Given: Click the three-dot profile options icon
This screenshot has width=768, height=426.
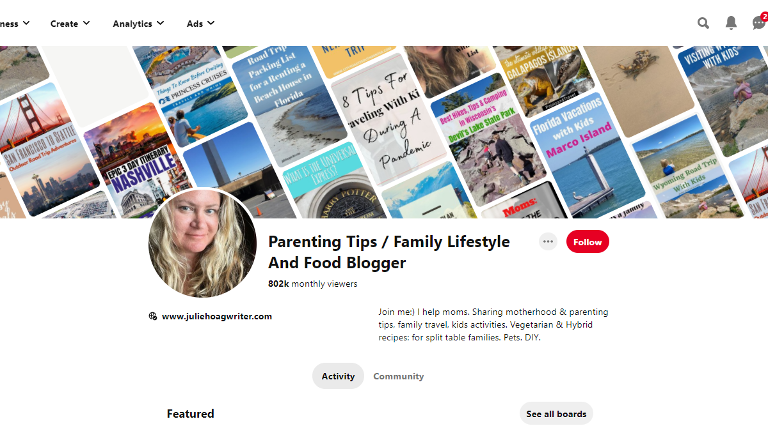Looking at the screenshot, I should point(548,241).
